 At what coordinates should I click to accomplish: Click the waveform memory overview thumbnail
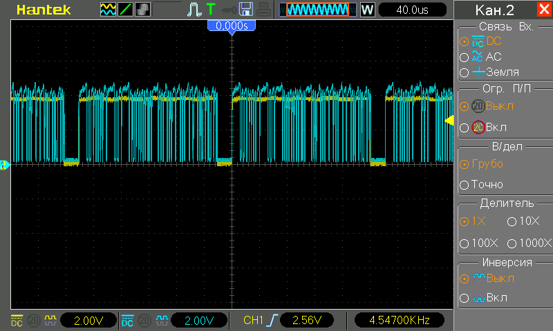[x=317, y=10]
